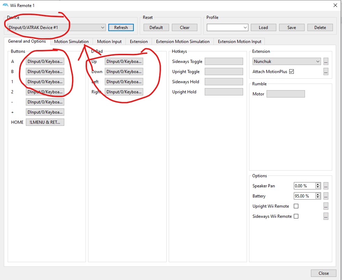Rebind the 1 button mapping
The image size is (342, 280).
(x=45, y=81)
